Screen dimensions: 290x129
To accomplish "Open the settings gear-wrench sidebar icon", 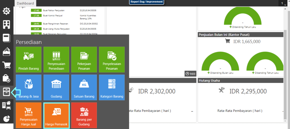I will [7, 11].
